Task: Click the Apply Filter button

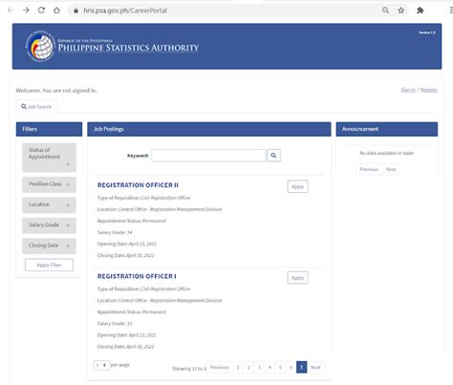Action: point(49,265)
